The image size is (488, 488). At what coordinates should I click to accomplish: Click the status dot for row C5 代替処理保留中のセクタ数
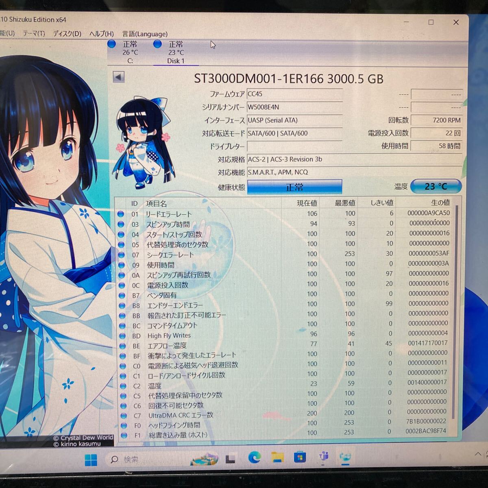[x=123, y=395]
